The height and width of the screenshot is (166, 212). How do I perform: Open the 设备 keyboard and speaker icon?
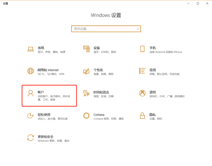pos(86,49)
